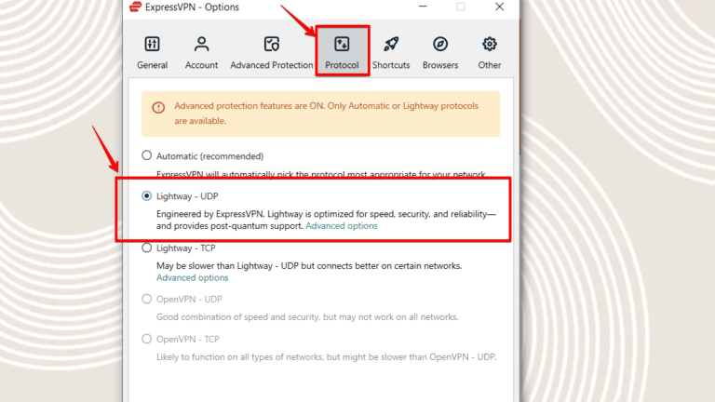715x402 pixels.
Task: Open Advanced options under Lightway - TCP
Action: (192, 277)
